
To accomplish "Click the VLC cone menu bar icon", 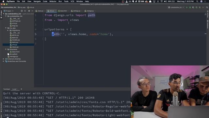I will point(126,1).
